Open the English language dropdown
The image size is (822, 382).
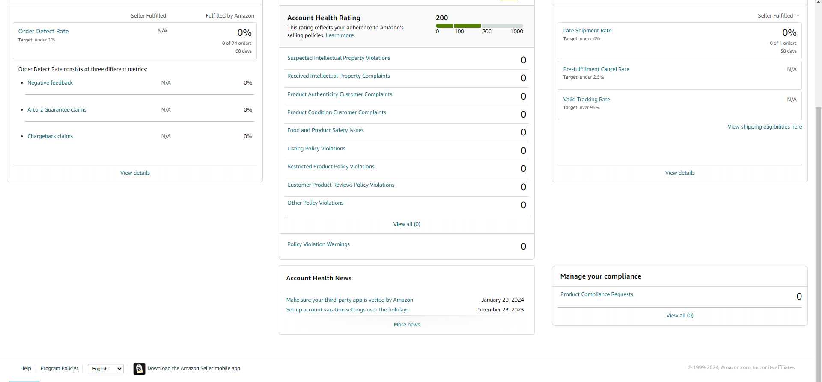106,369
